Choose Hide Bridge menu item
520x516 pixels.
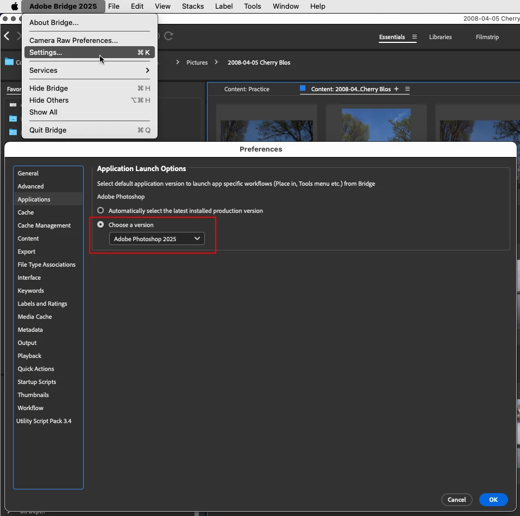pos(90,88)
